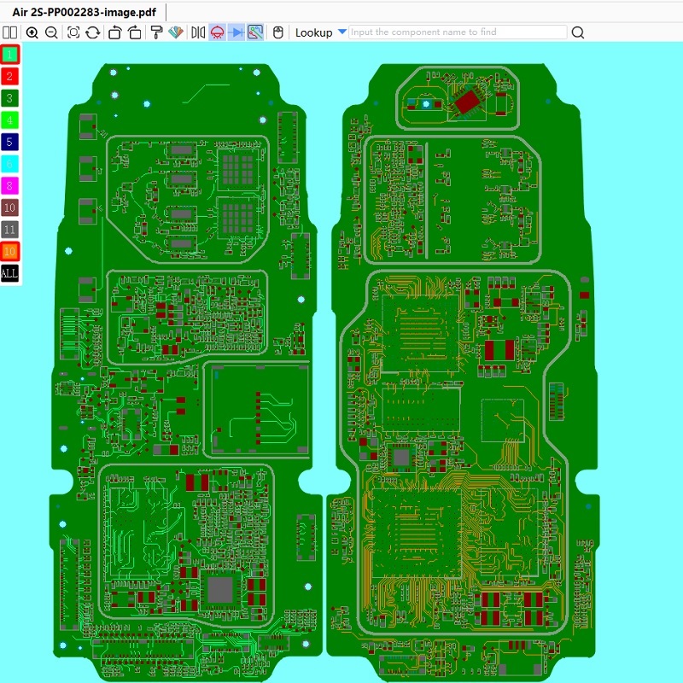This screenshot has width=683, height=683.
Task: Click the Lookup label
Action: pos(313,32)
